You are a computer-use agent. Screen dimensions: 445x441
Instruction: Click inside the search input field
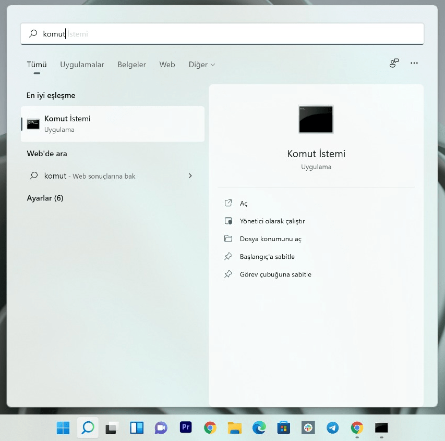[222, 33]
